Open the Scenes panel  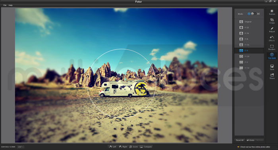coord(272,12)
